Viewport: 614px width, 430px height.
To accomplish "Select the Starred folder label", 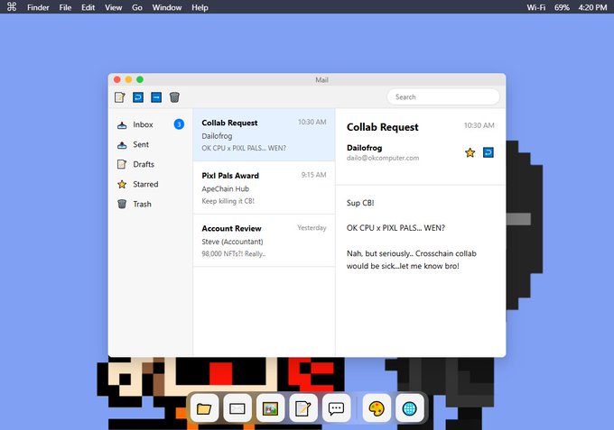I will click(x=145, y=184).
